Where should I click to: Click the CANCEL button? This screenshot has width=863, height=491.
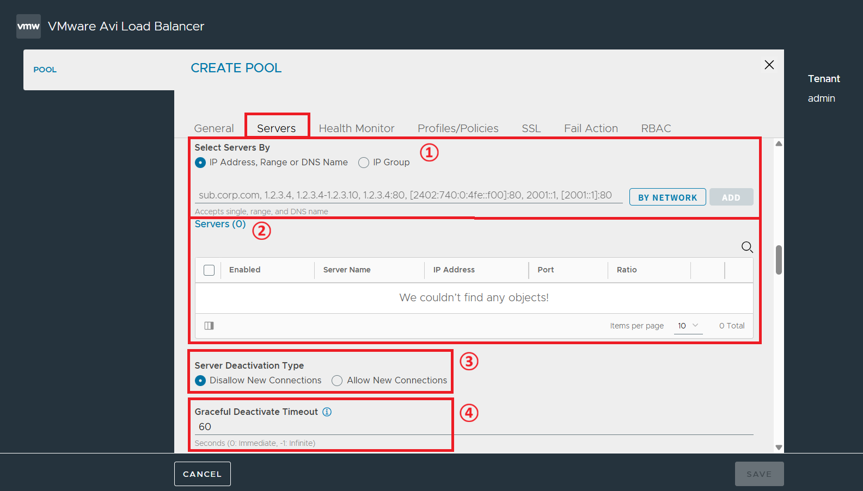pyautogui.click(x=203, y=474)
